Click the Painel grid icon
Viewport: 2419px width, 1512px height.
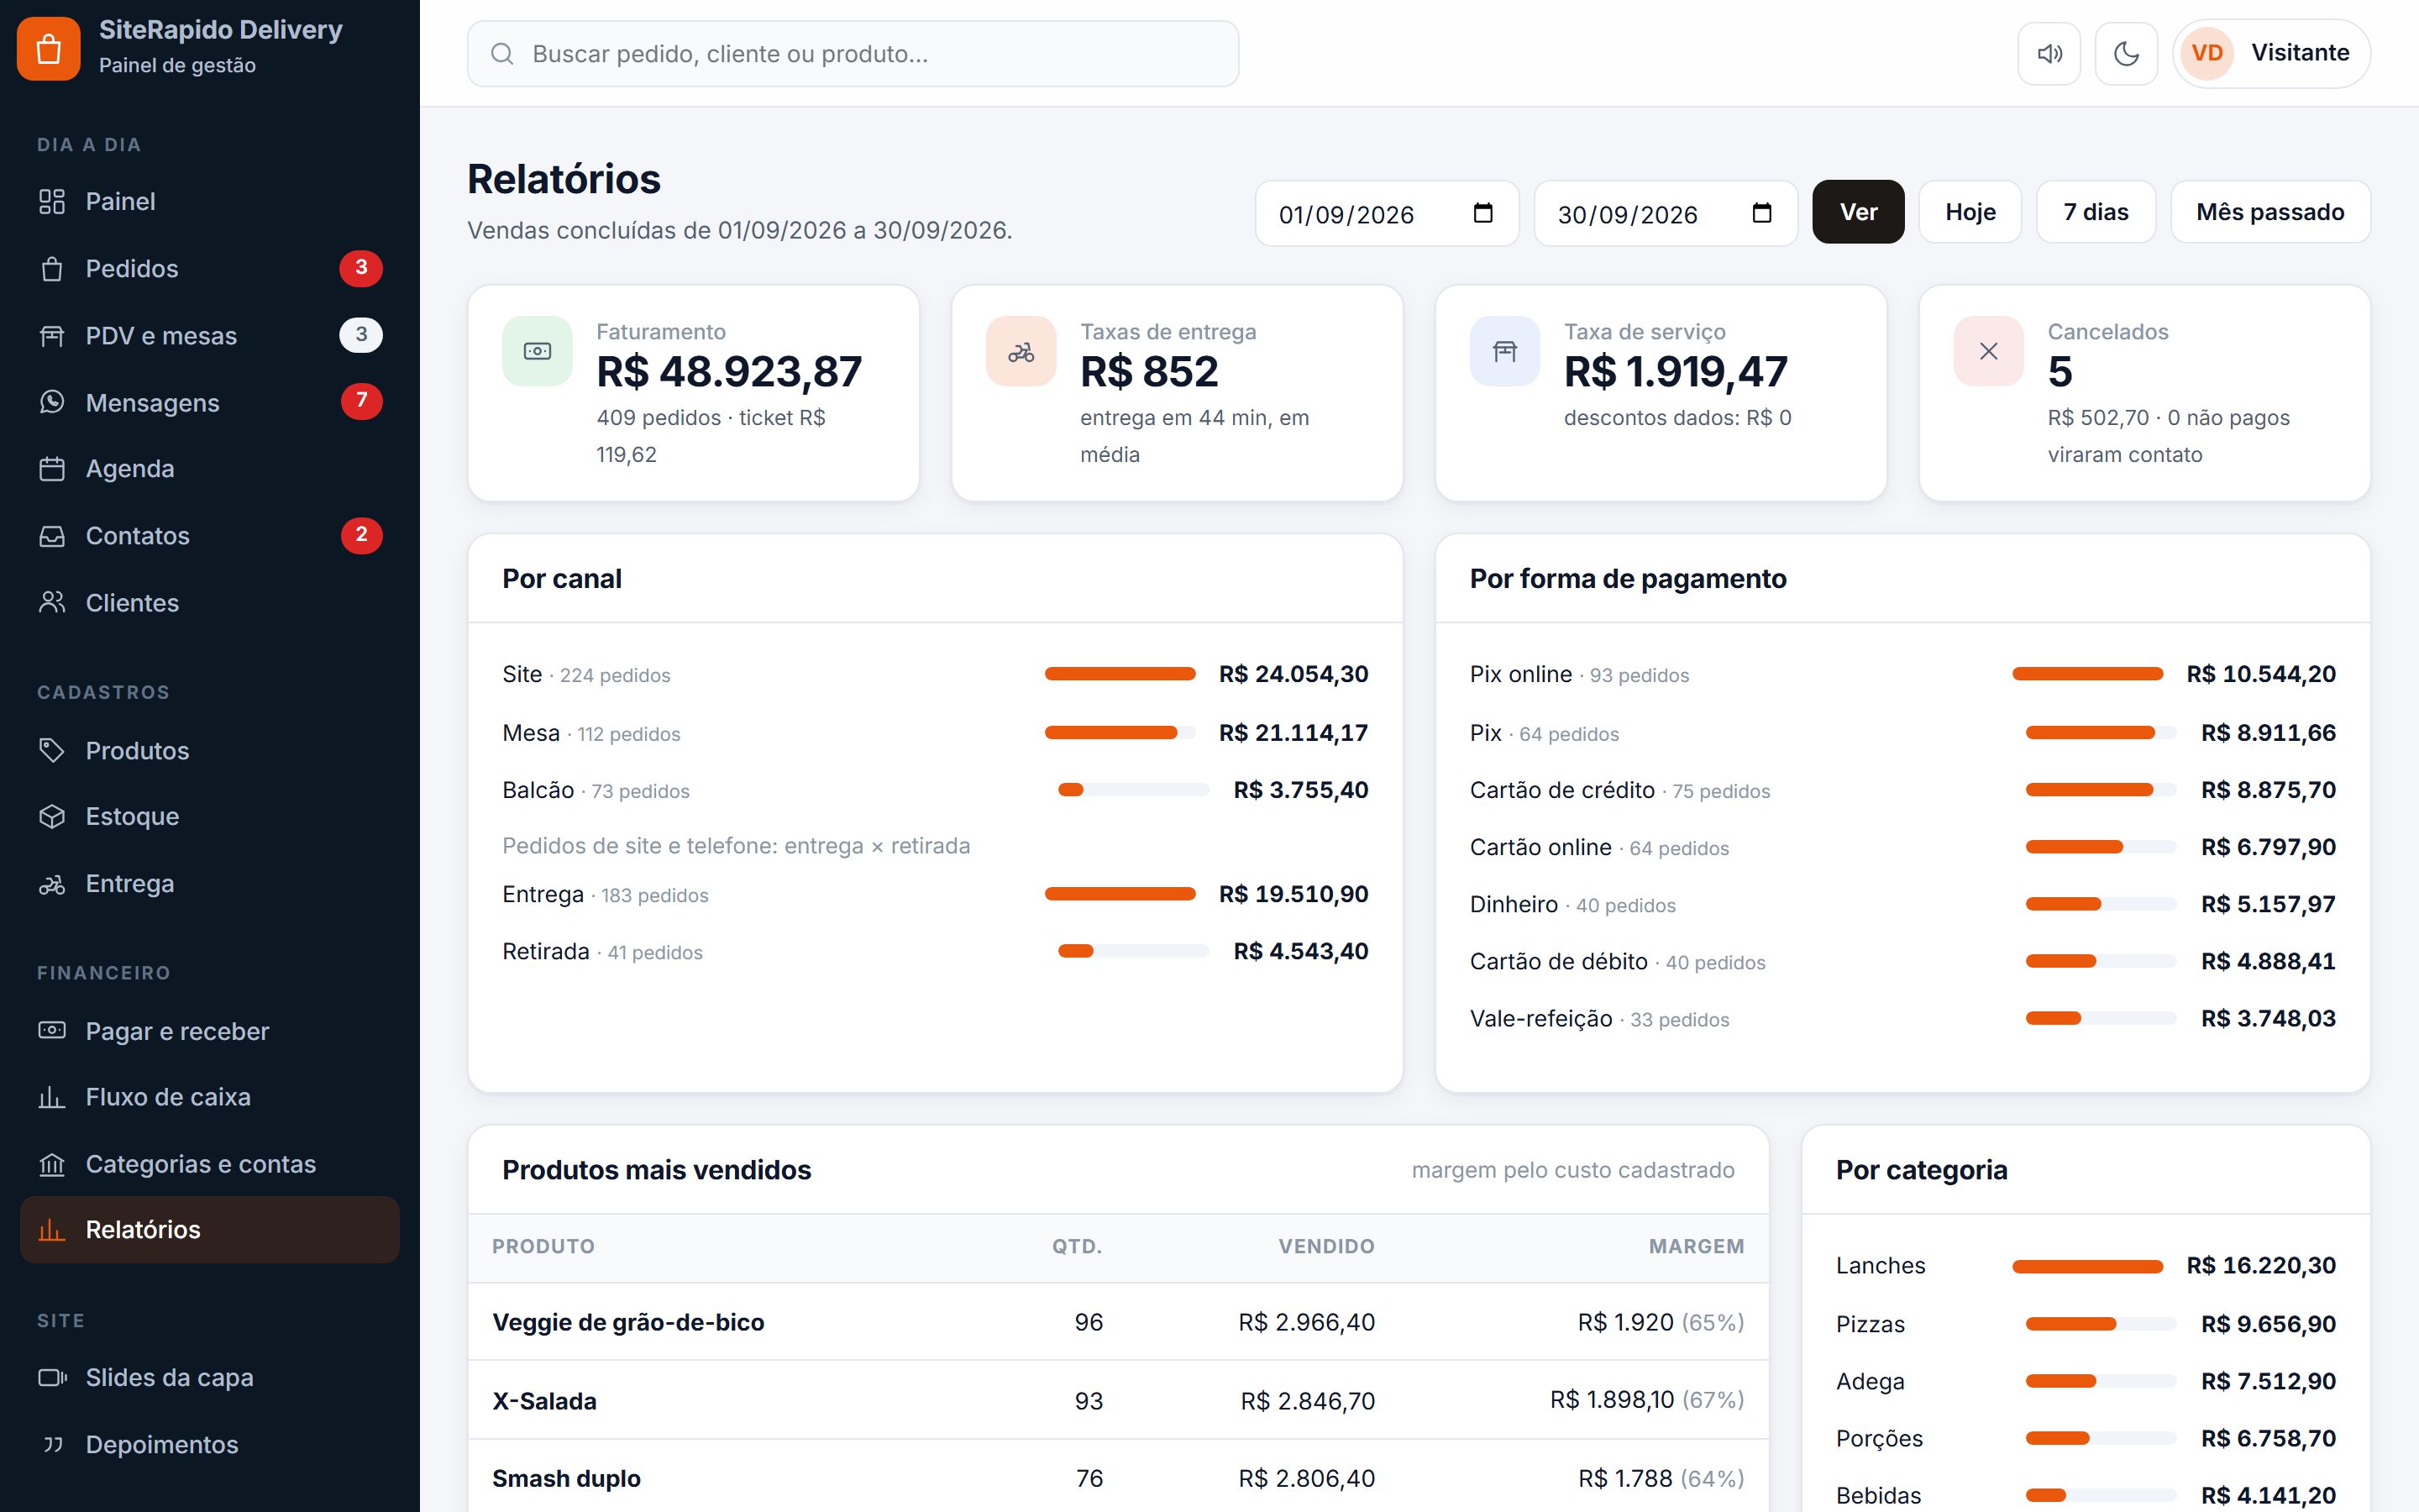point(52,201)
